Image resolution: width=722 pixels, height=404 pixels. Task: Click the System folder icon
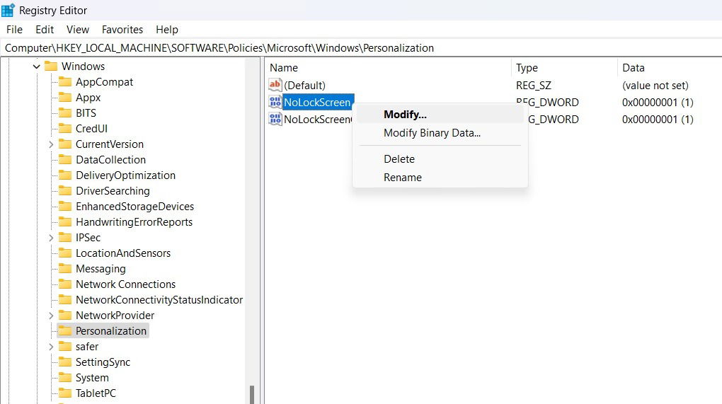65,377
